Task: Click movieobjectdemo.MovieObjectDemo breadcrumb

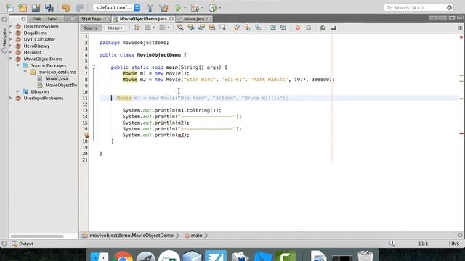Action: pyautogui.click(x=132, y=236)
